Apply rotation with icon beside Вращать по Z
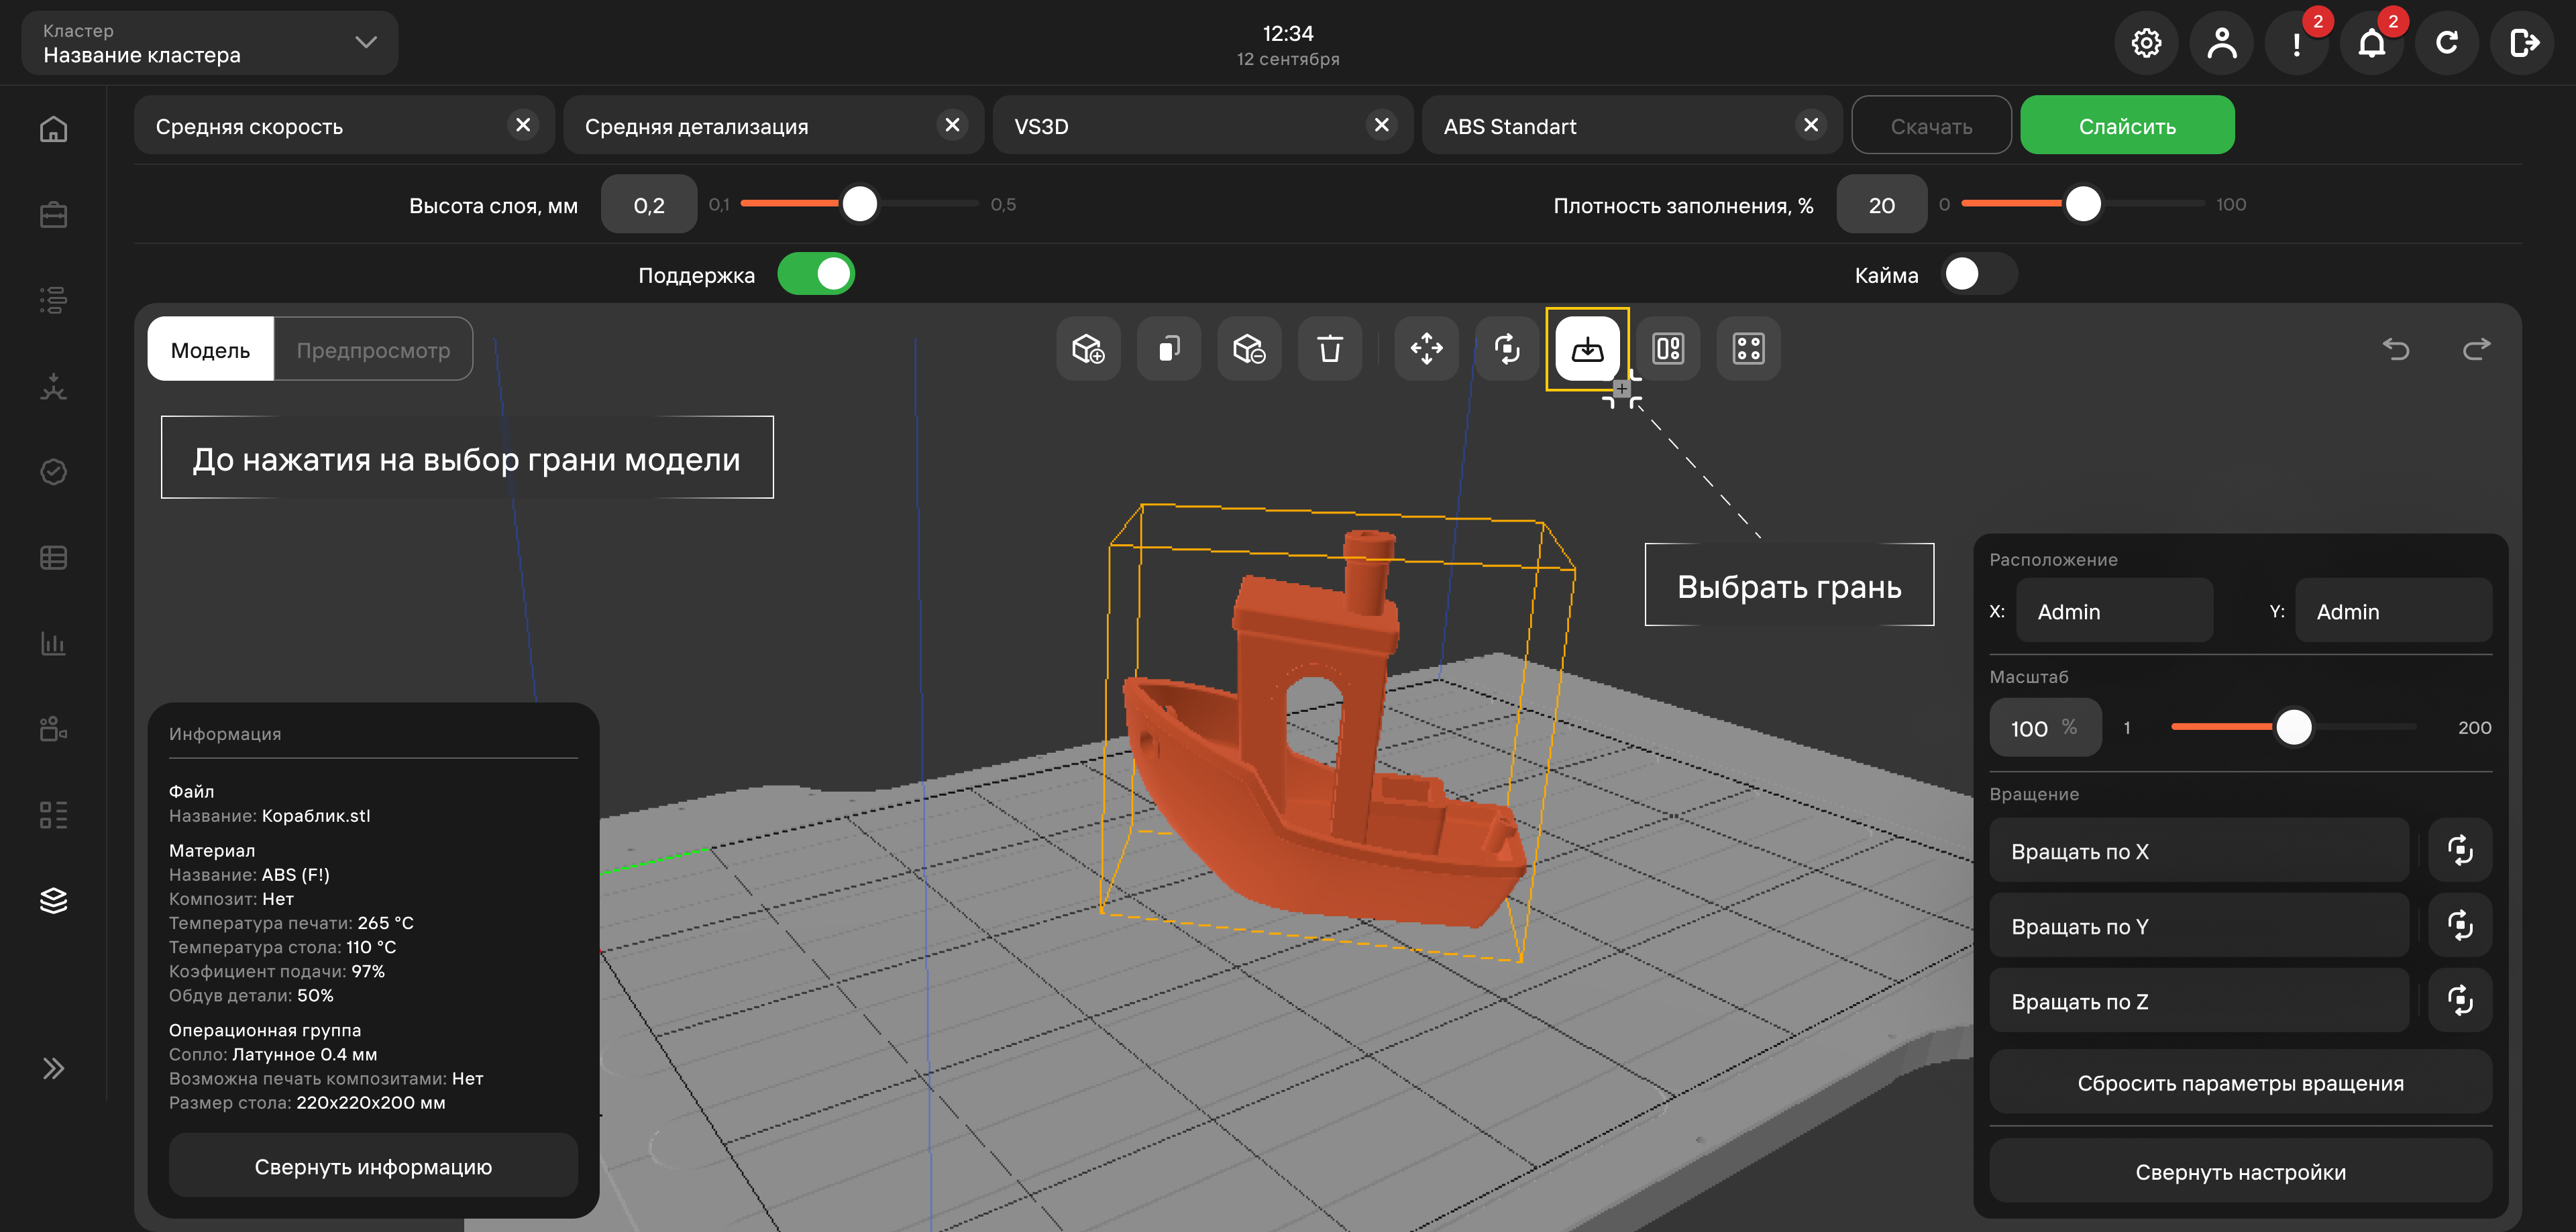The height and width of the screenshot is (1232, 2576). click(x=2460, y=1000)
